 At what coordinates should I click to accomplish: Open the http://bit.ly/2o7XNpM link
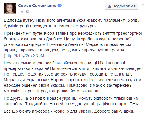(25, 56)
